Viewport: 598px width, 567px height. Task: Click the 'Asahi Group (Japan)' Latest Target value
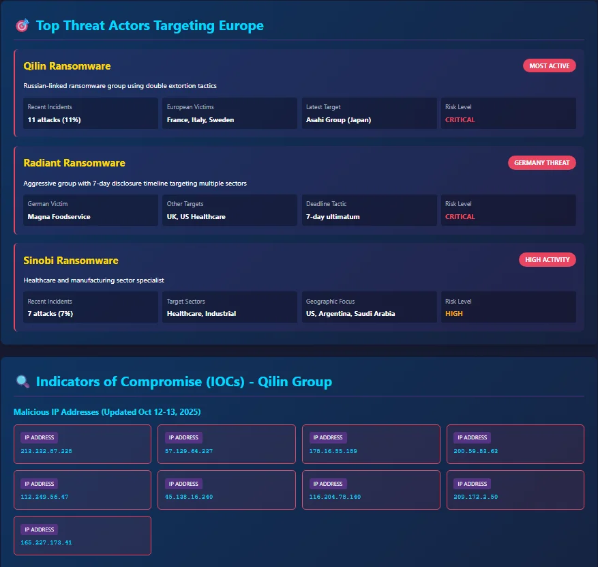(338, 120)
